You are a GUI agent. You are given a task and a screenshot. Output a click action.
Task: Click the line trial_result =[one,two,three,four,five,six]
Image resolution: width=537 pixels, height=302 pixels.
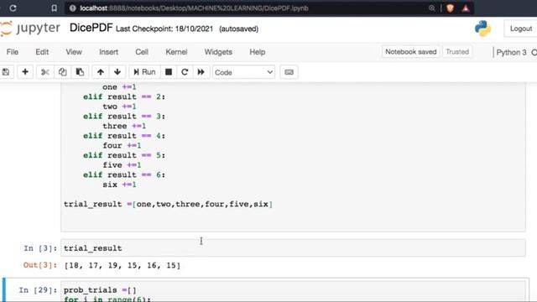(x=168, y=205)
